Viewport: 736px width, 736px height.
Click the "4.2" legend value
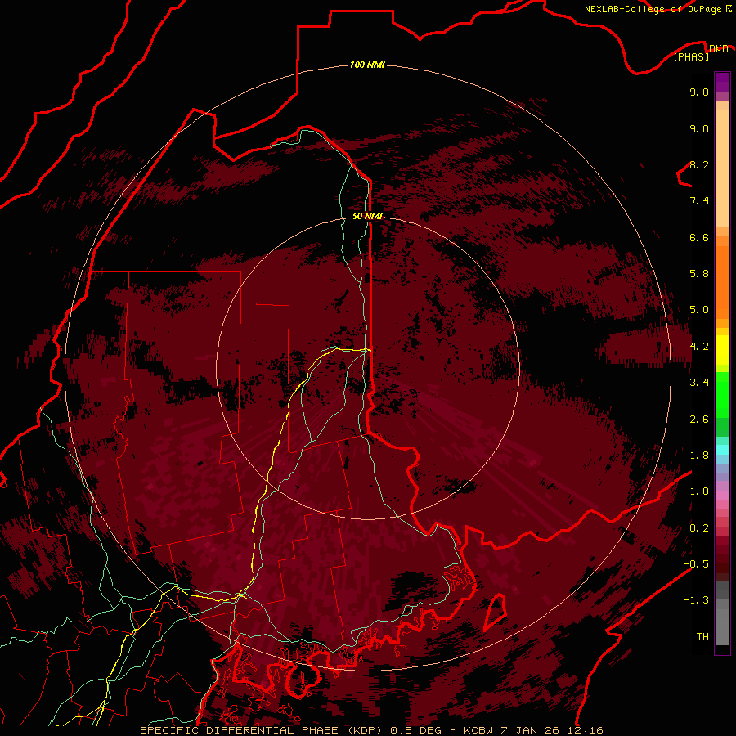[699, 347]
